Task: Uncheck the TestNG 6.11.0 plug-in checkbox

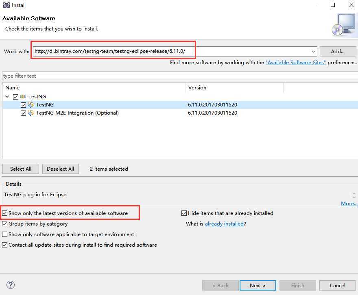Action: click(23, 105)
